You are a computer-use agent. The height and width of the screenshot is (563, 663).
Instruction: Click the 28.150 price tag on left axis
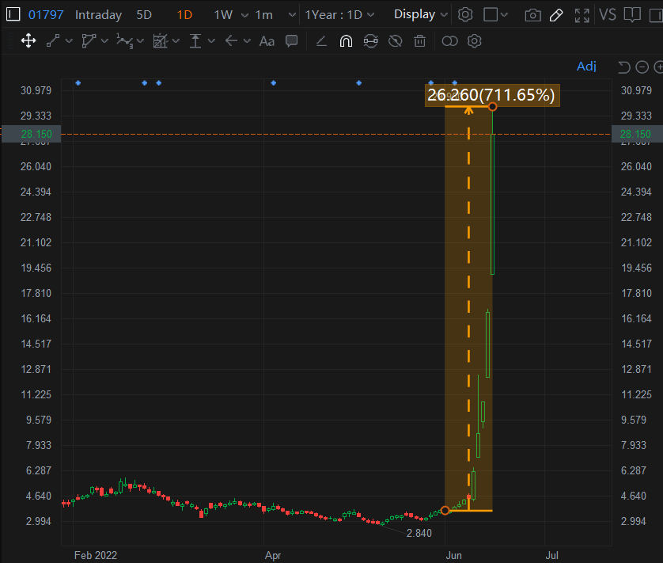point(32,134)
